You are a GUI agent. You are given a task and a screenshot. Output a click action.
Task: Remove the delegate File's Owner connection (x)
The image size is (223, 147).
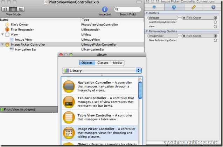(x=184, y=18)
